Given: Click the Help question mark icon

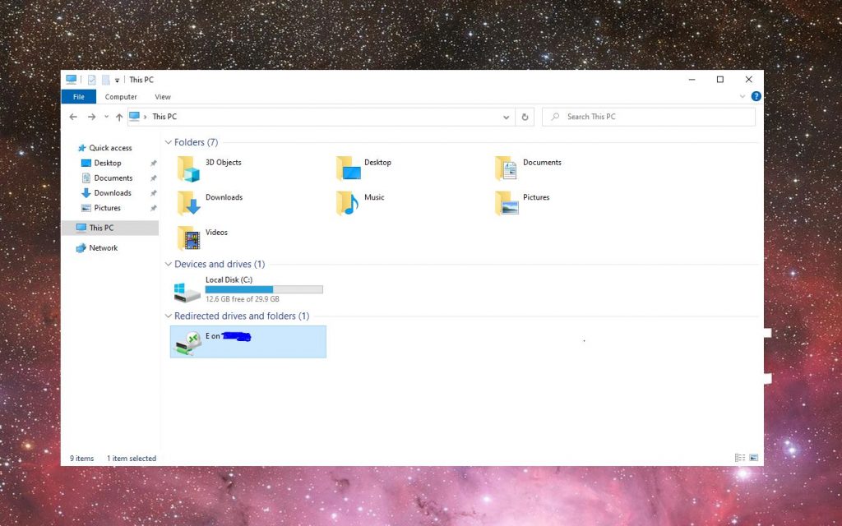Looking at the screenshot, I should click(x=756, y=96).
